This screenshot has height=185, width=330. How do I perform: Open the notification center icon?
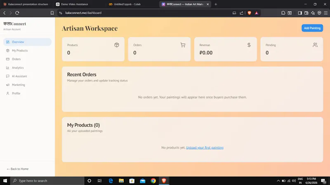pyautogui.click(x=323, y=181)
